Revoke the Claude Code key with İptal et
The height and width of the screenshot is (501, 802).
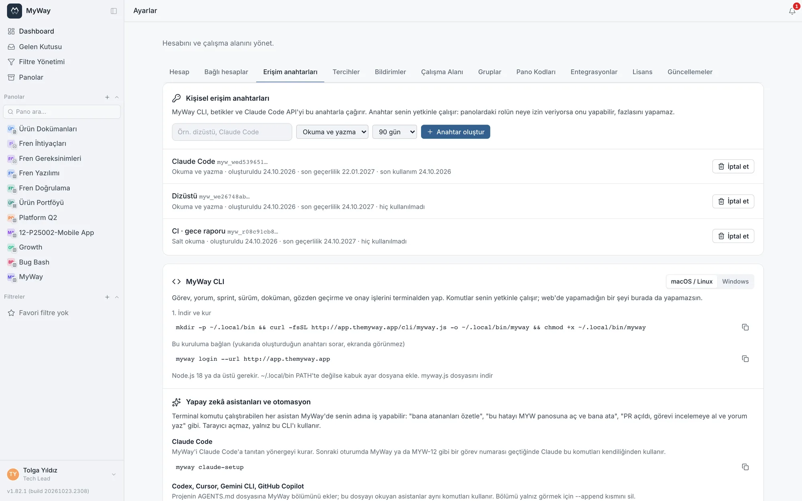[733, 166]
